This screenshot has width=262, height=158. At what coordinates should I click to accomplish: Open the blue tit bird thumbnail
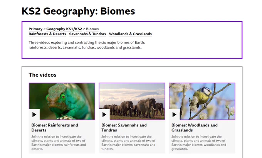(x=202, y=101)
